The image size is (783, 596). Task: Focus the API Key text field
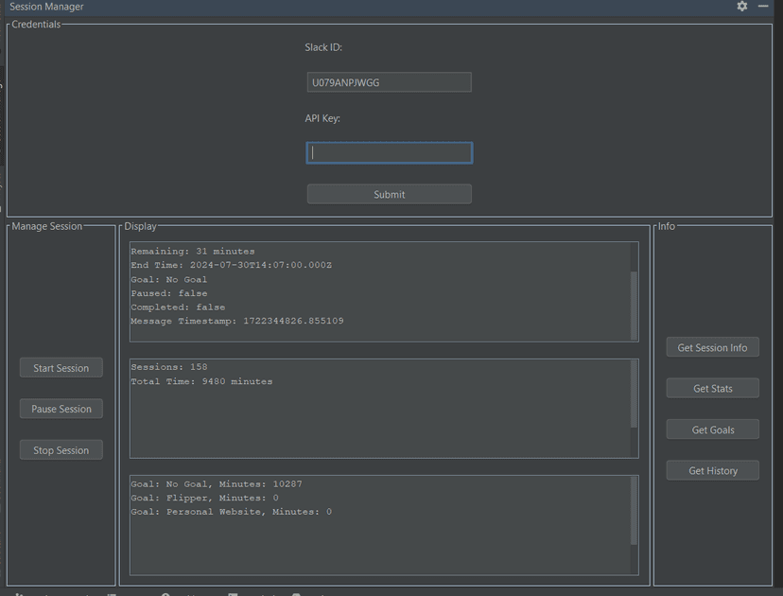tap(389, 152)
